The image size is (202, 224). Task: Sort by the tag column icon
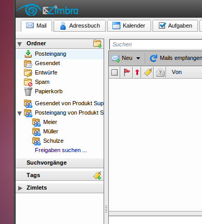[148, 72]
